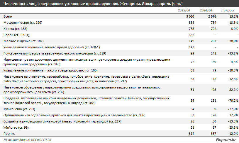
Task: Click the source note about КПСиСУ ГП РК
Action: coord(28,140)
